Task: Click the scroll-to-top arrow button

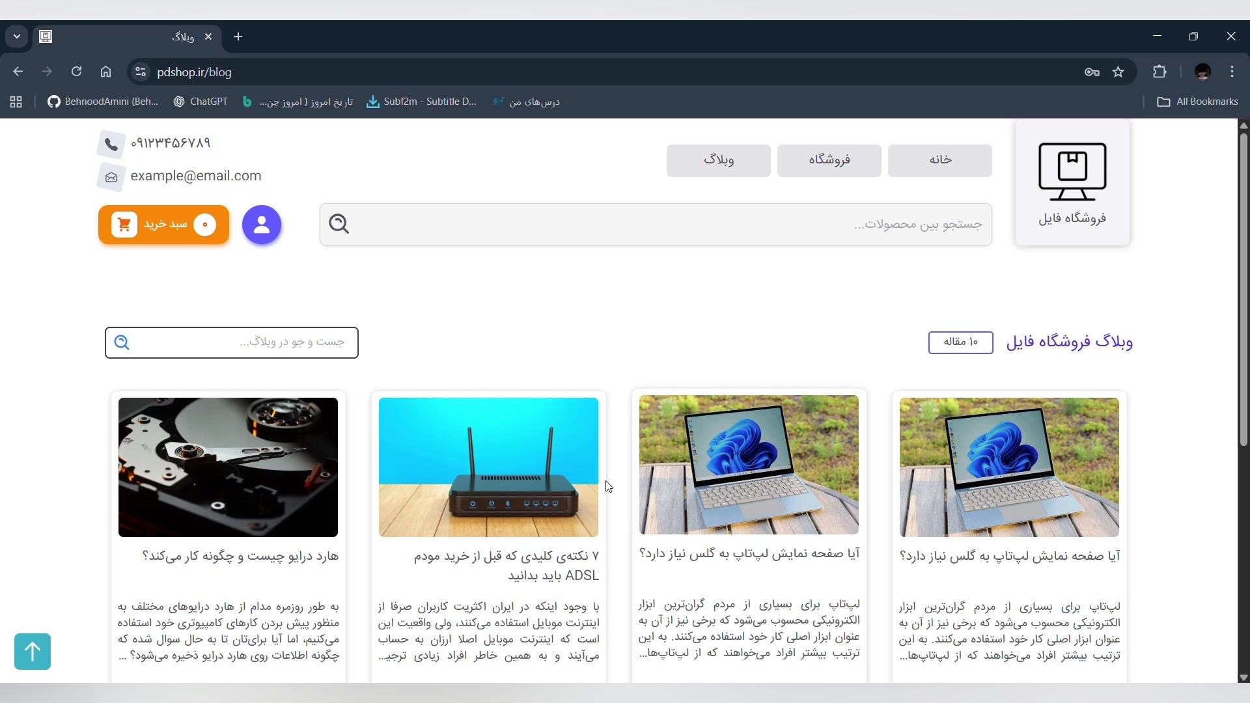Action: 33,651
